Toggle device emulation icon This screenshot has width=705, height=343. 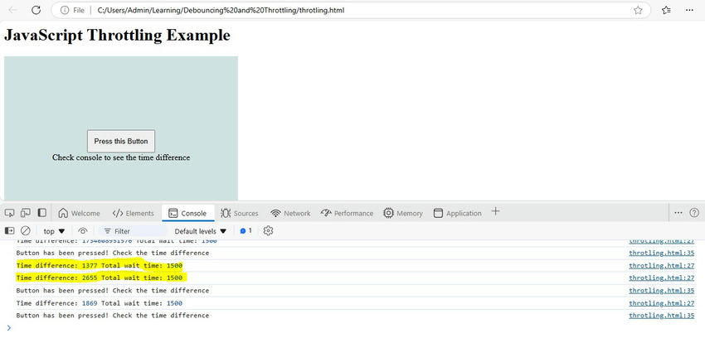[x=26, y=213]
